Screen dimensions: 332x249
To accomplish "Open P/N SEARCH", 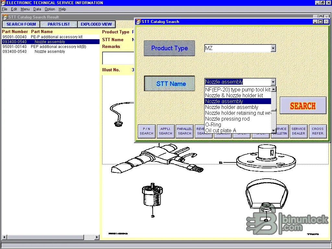I will pyautogui.click(x=147, y=131).
